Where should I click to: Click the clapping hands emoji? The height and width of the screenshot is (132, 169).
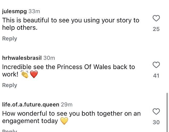25,74
